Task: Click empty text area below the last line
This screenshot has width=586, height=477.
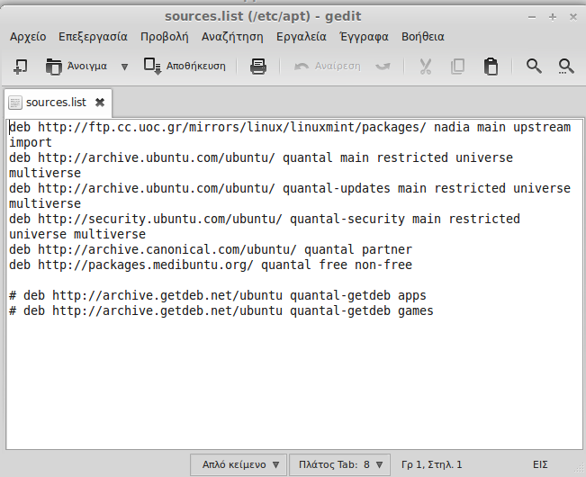Action: [294, 384]
